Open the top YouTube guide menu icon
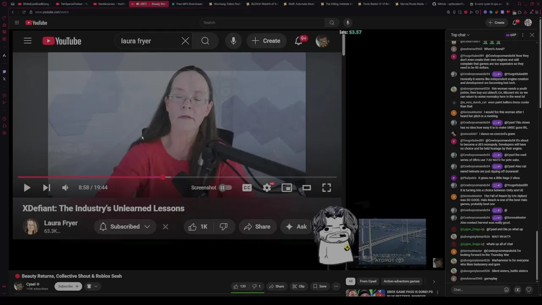Image resolution: width=542 pixels, height=305 pixels. coord(17,22)
